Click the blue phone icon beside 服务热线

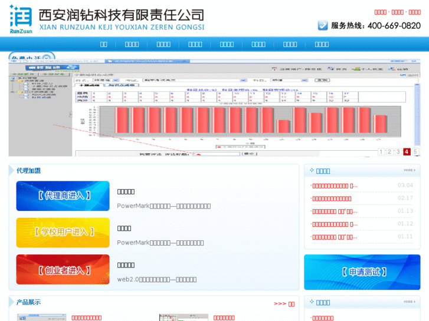coord(323,25)
